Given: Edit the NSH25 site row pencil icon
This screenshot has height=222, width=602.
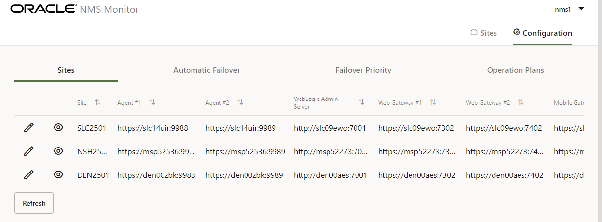Looking at the screenshot, I should click(x=29, y=151).
